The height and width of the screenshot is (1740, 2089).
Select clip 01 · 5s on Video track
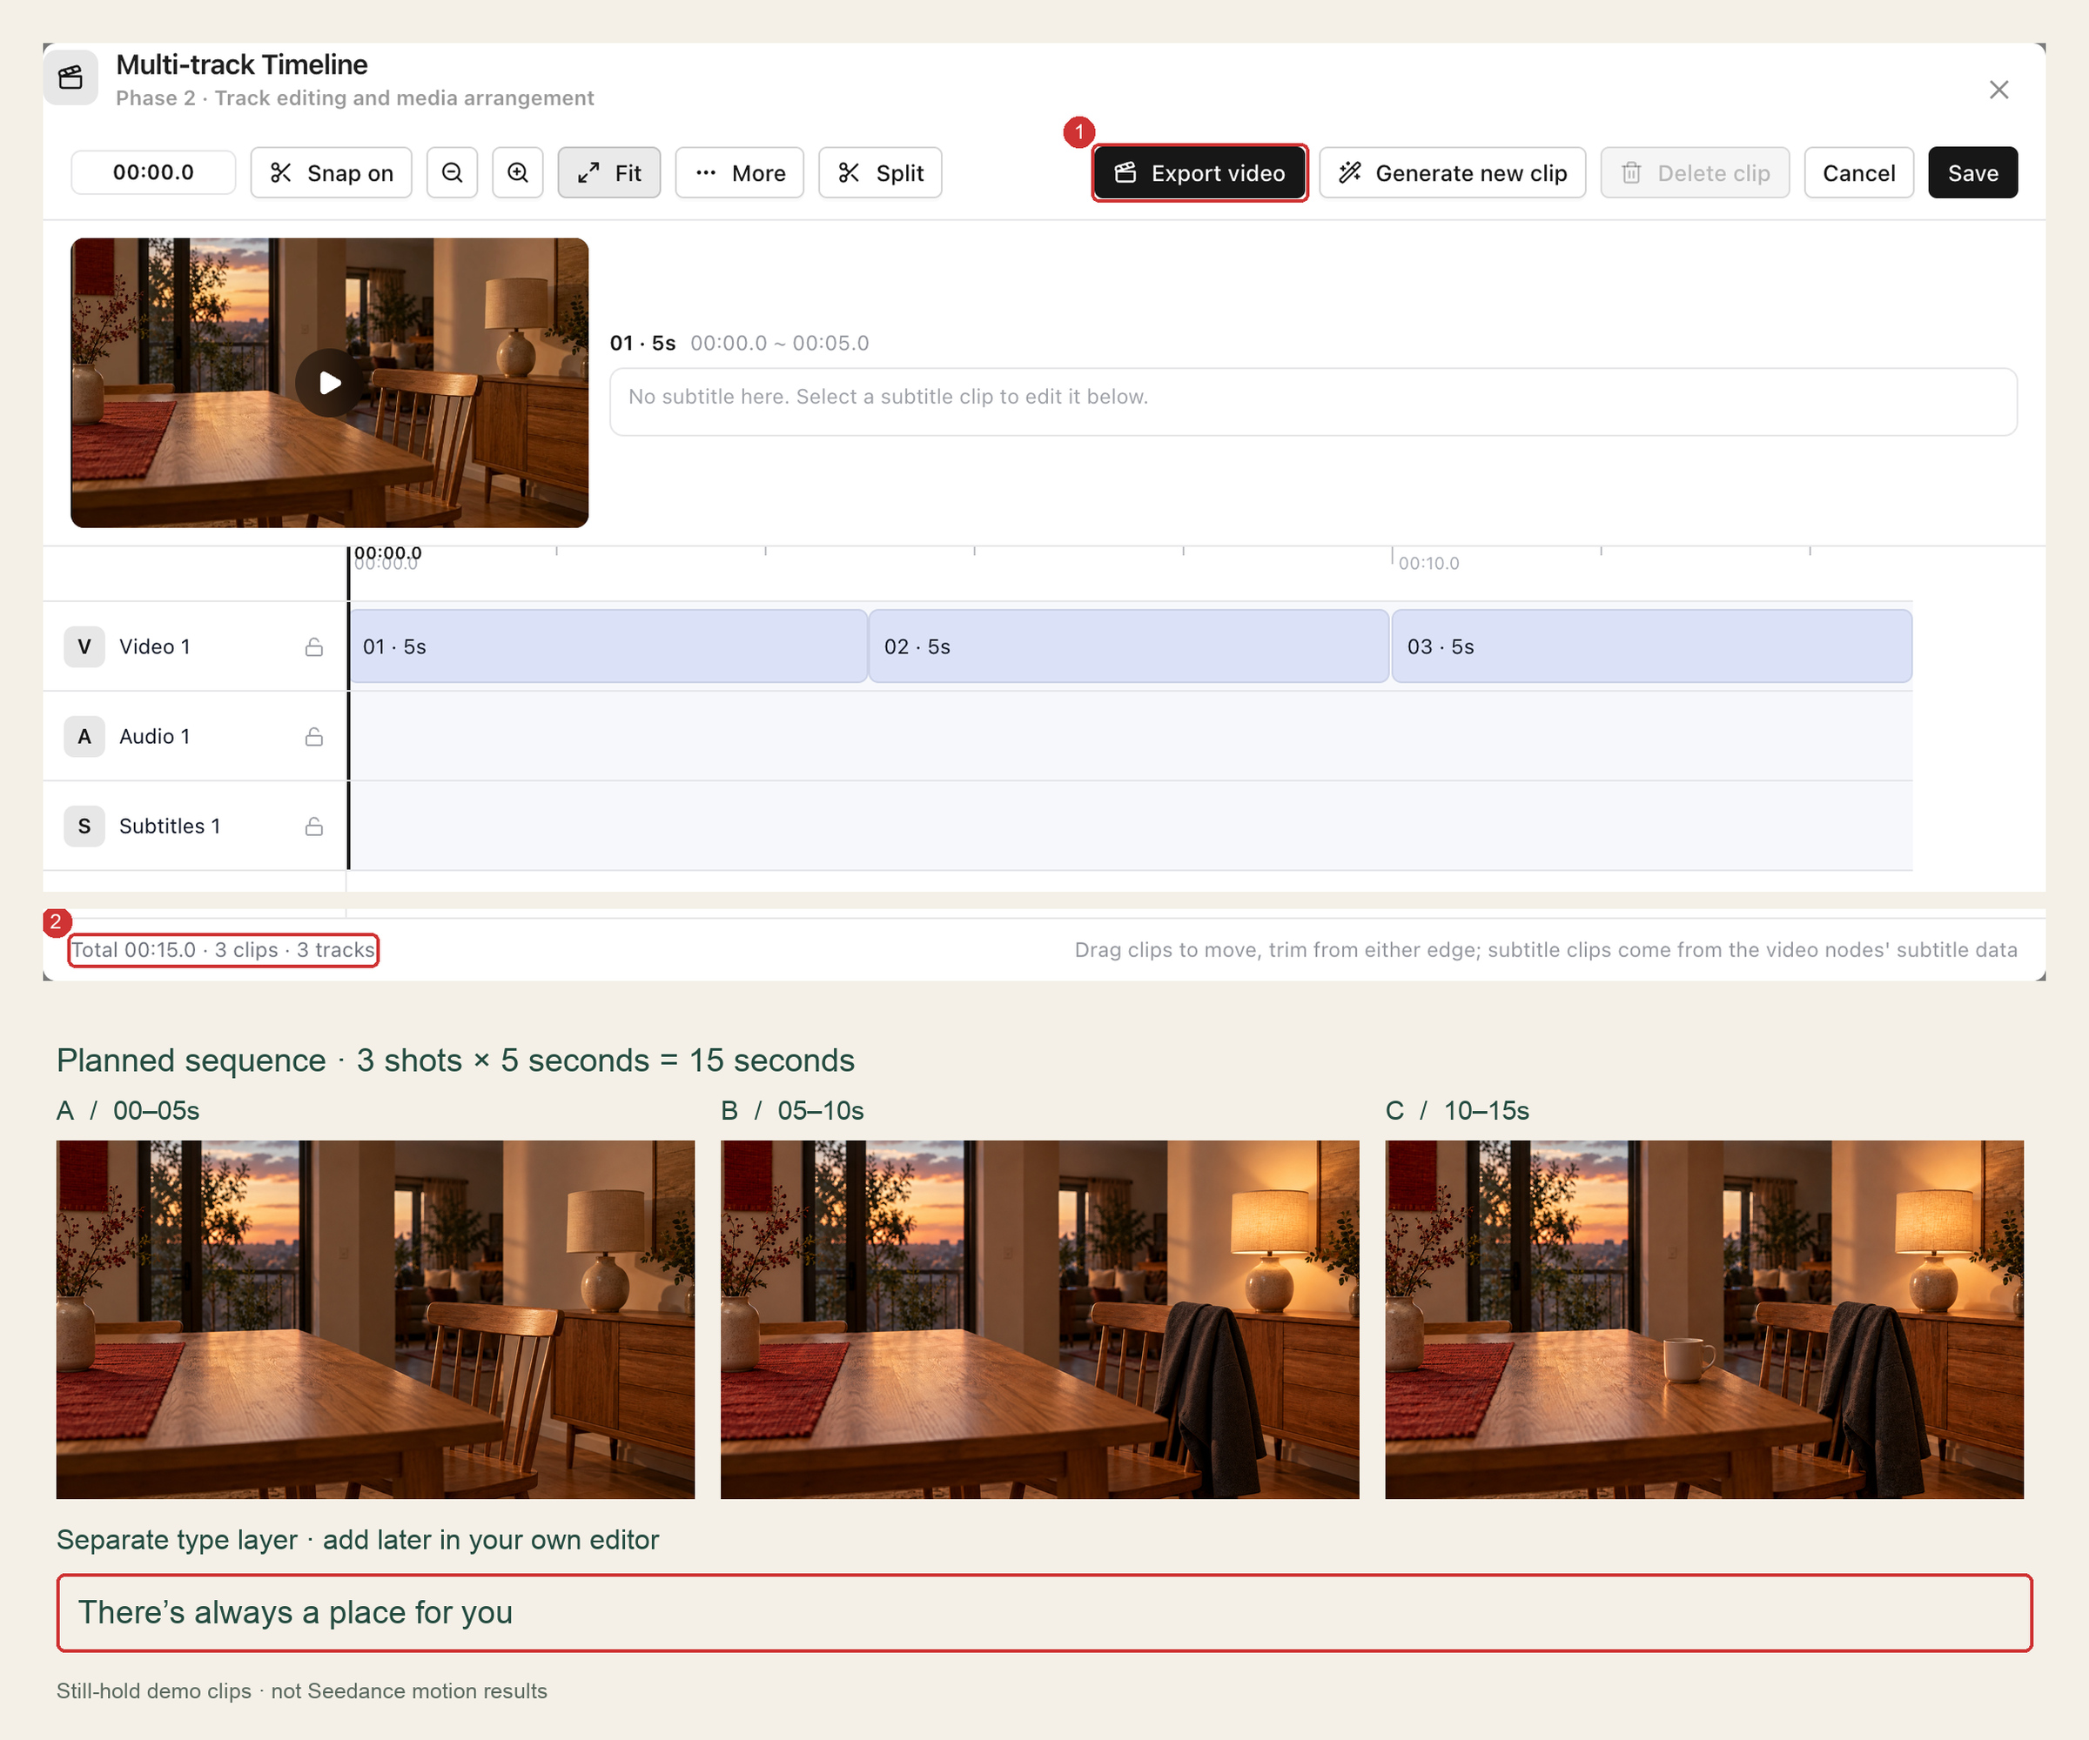(x=608, y=647)
